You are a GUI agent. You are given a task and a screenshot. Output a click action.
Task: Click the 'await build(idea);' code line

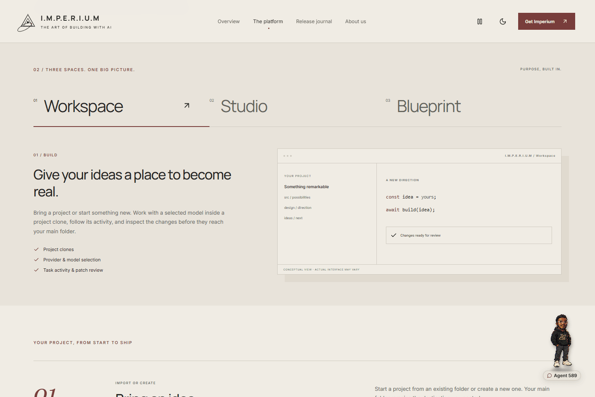click(x=410, y=210)
